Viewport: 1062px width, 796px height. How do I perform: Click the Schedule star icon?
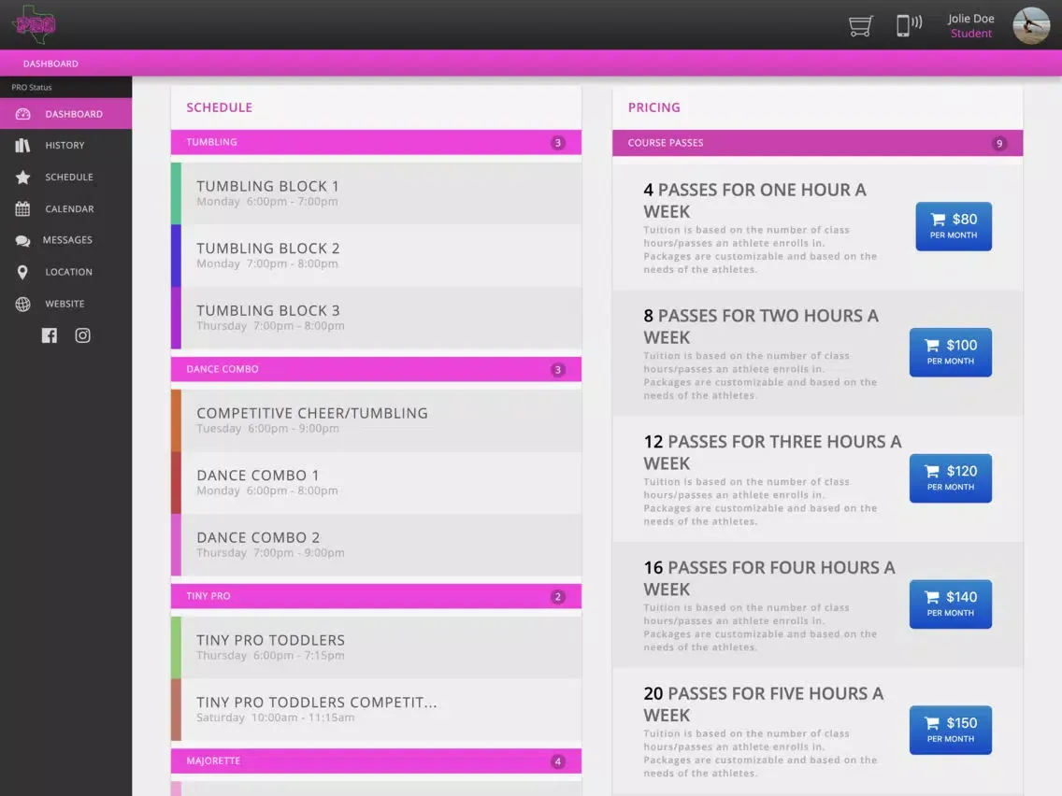(x=23, y=177)
